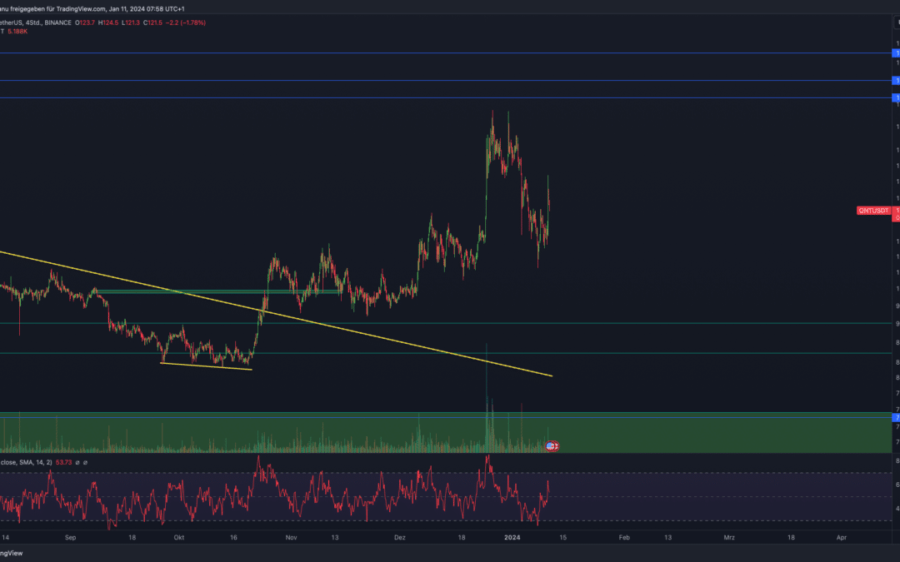This screenshot has height=562, width=900.
Task: Click the red RSI value 53.73
Action: coord(63,462)
